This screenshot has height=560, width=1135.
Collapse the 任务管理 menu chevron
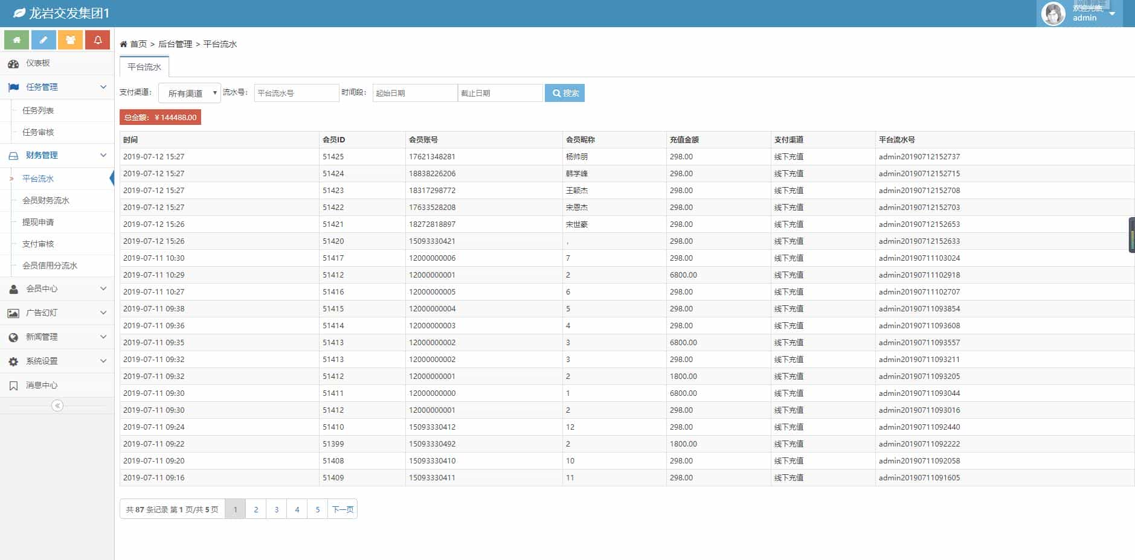click(x=103, y=87)
